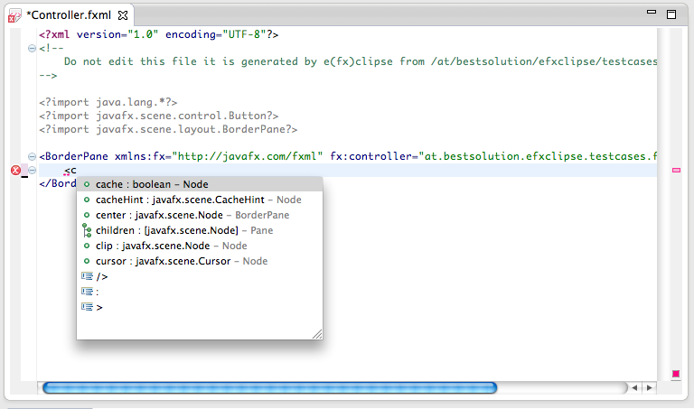Screen dimensions: 694x409
Task: Click the horizontal scrollbar thumb
Action: point(269,387)
